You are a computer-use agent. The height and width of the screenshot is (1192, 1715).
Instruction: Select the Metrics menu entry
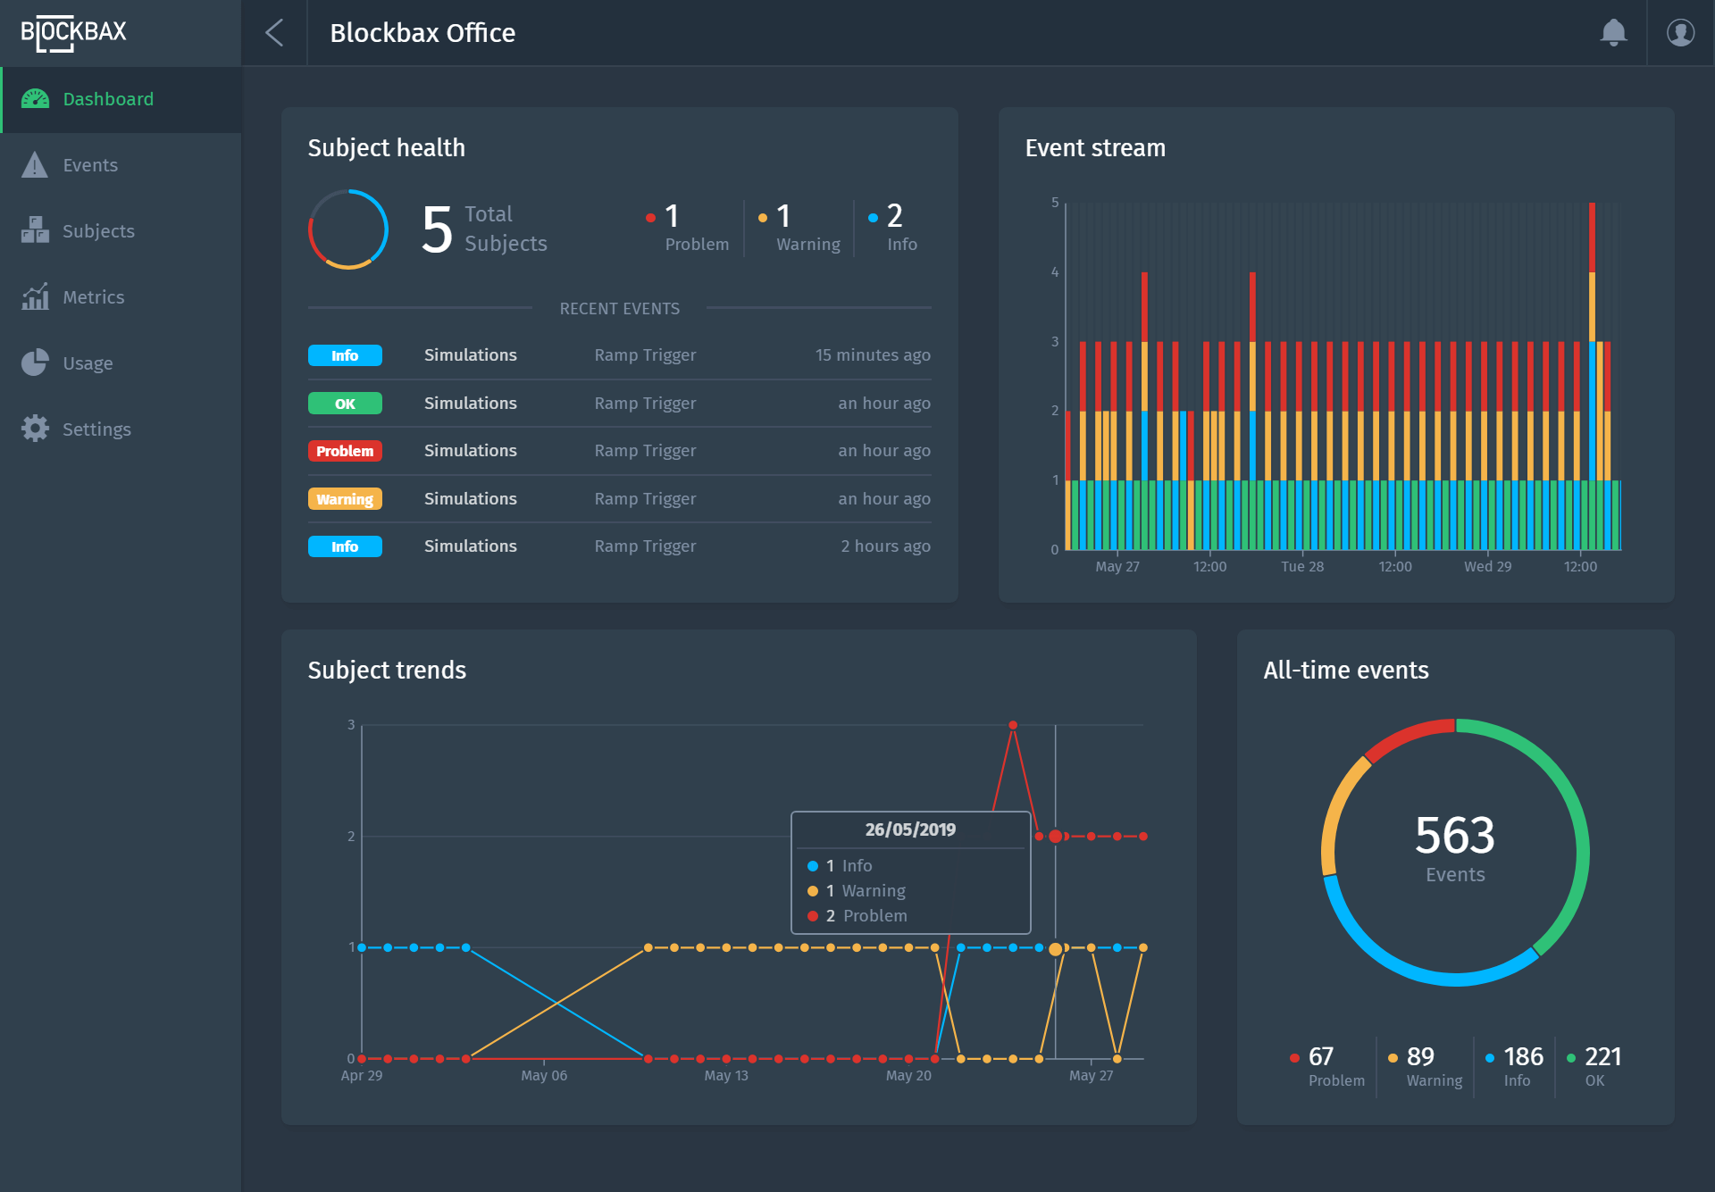pyautogui.click(x=94, y=296)
